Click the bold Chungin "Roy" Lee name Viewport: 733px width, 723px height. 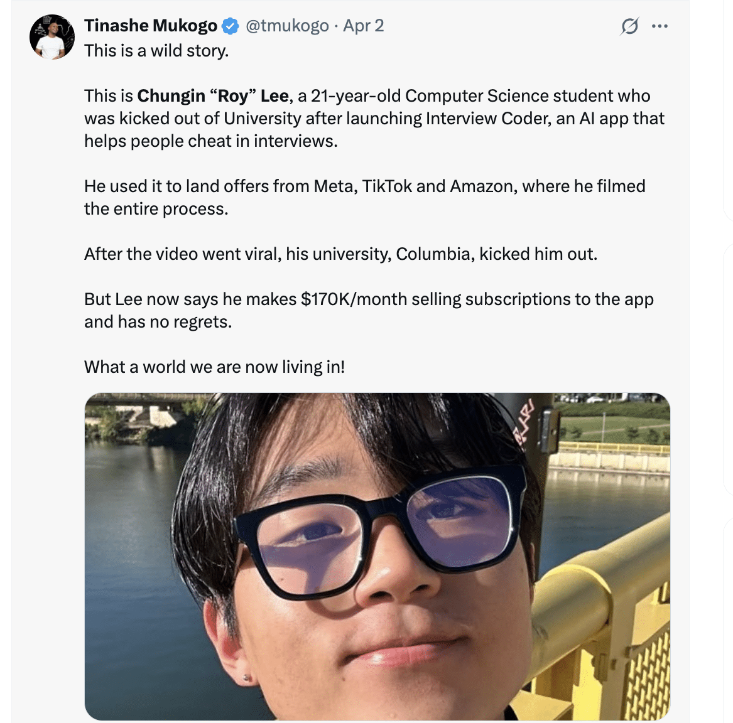point(213,96)
